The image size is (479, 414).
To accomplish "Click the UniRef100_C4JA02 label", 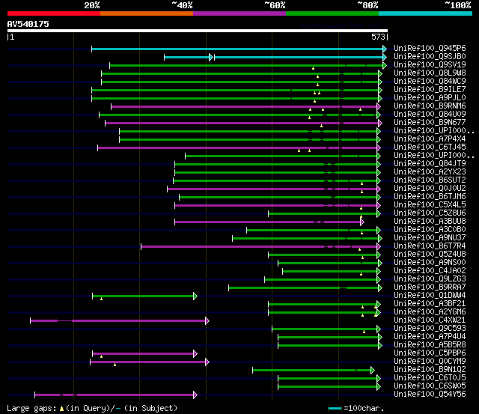I will click(430, 271).
